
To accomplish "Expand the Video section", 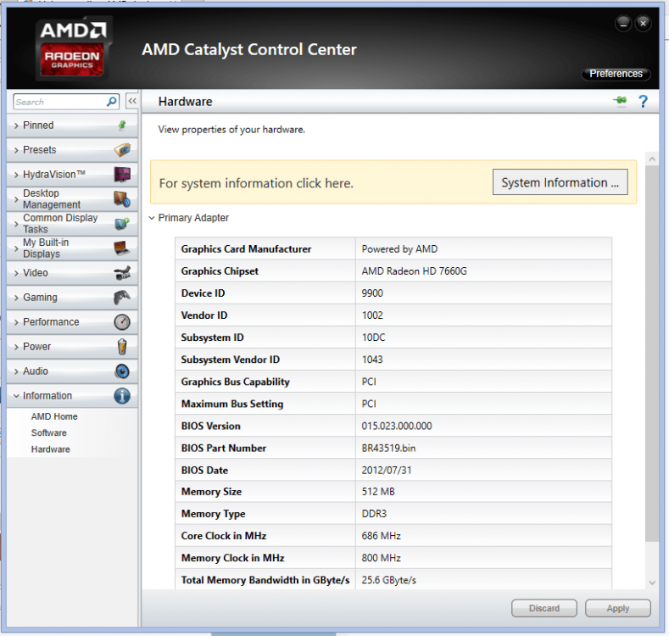I will pyautogui.click(x=72, y=273).
